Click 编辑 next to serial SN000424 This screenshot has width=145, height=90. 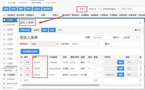click(x=121, y=75)
